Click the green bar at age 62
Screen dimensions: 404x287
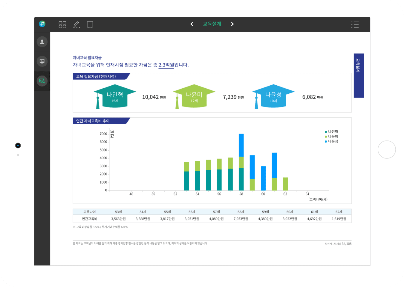tap(285, 184)
